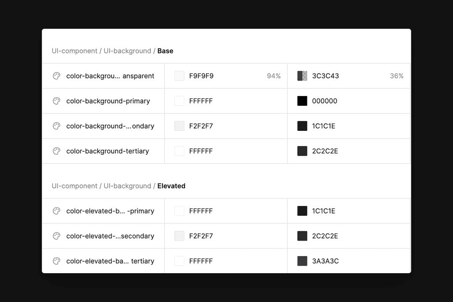The height and width of the screenshot is (302, 453).
Task: Select the Base section header
Action: pos(165,51)
